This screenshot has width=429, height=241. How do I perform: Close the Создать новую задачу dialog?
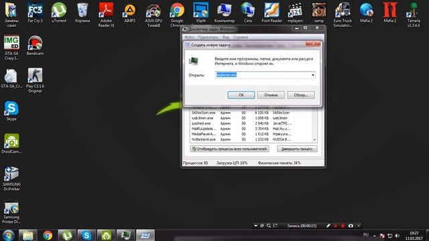(x=313, y=44)
